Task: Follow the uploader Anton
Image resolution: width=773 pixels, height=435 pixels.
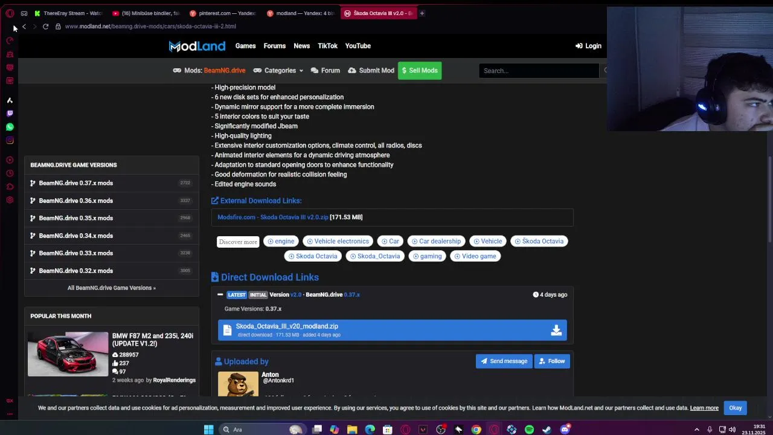Action: point(552,361)
